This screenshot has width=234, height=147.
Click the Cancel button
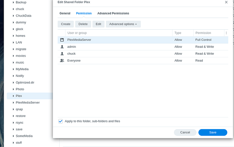tap(185, 133)
